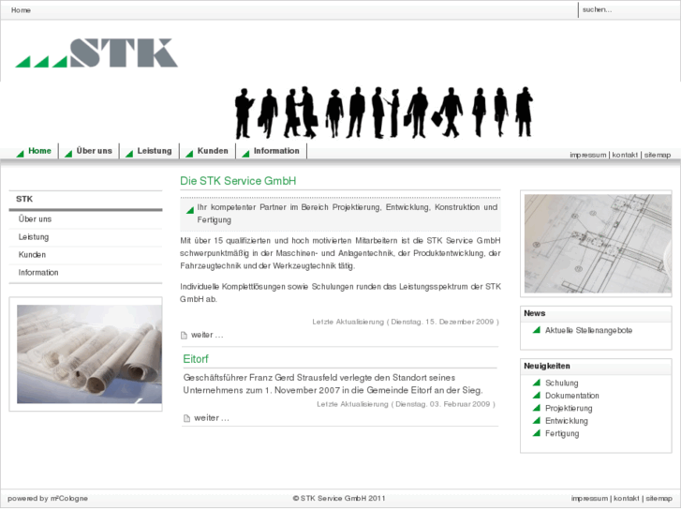681x511 pixels.
Task: Click the STK sidebar menu heading
Action: click(24, 199)
